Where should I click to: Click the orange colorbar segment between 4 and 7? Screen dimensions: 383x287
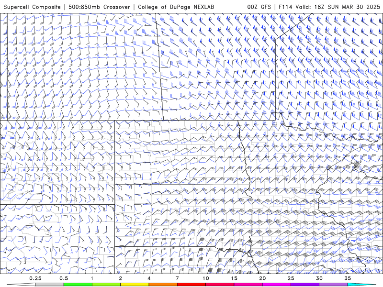(x=163, y=285)
